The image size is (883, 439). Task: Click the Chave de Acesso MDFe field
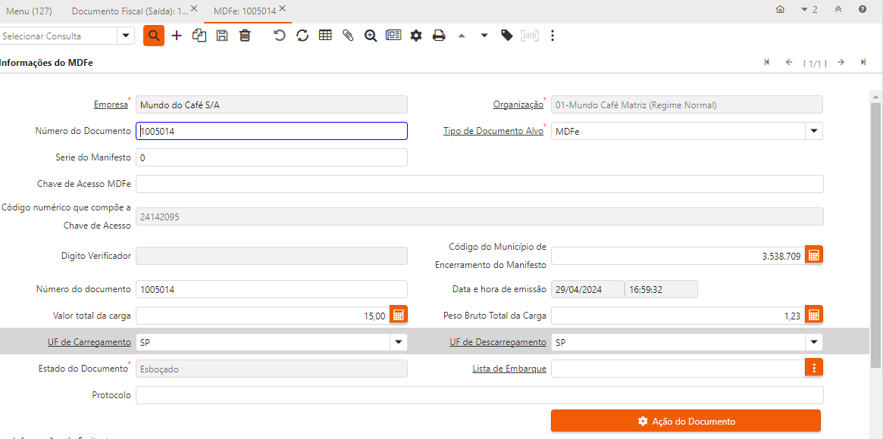[x=479, y=184]
